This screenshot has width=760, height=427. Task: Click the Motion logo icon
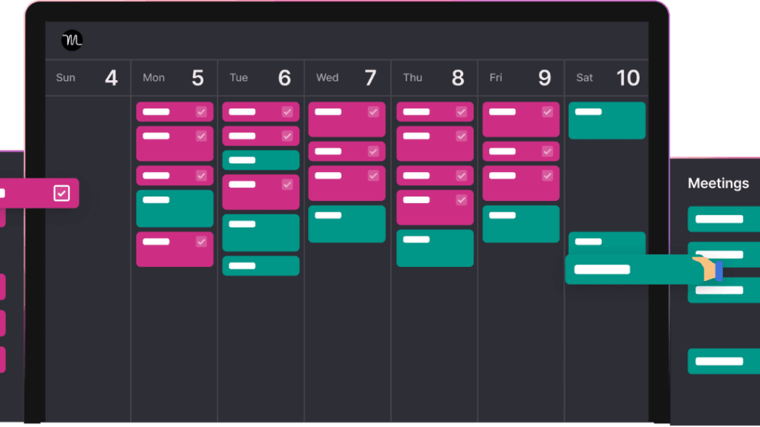(x=72, y=41)
